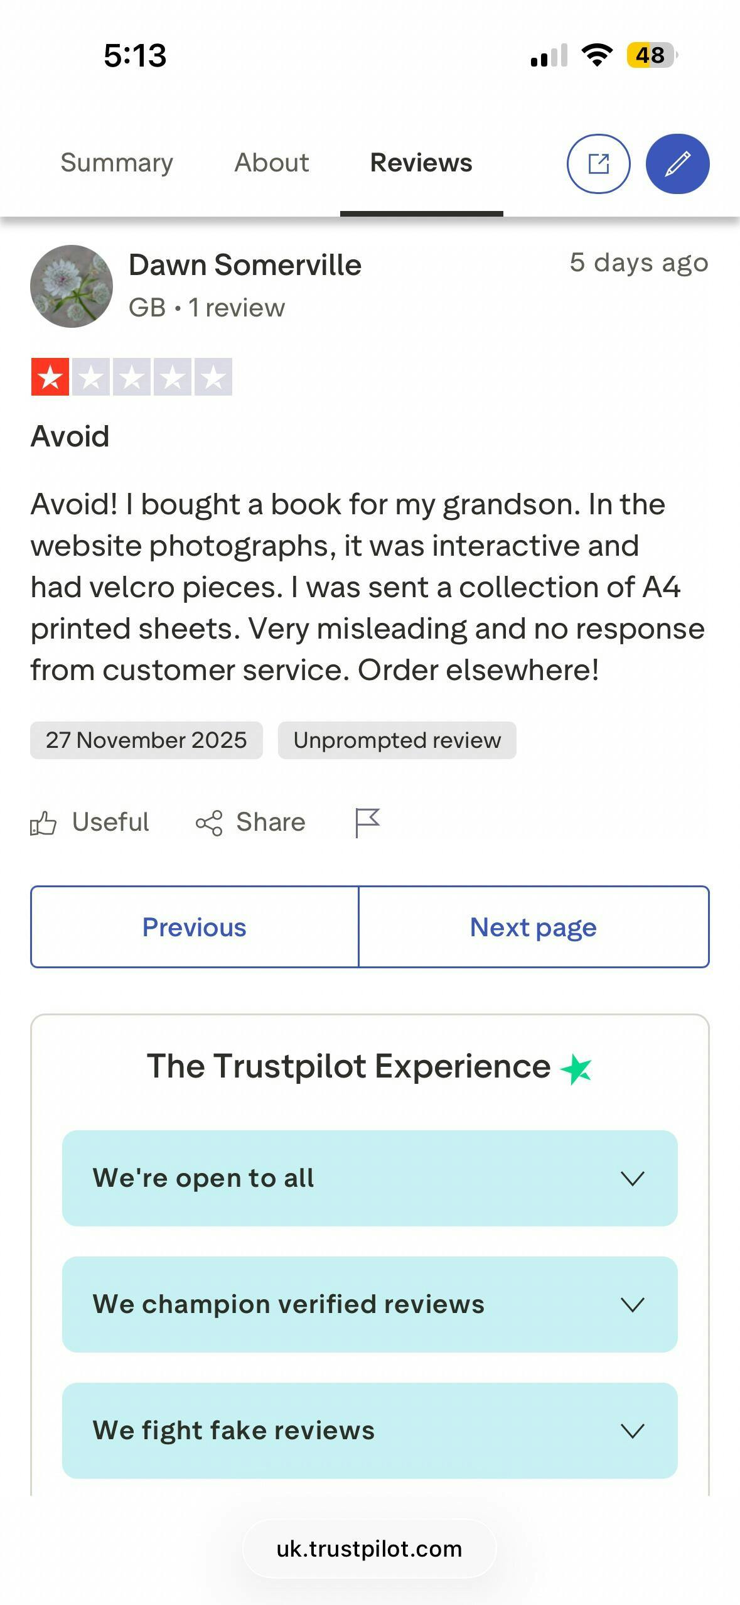Tap the battery indicator in status bar
The height and width of the screenshot is (1605, 740).
pyautogui.click(x=651, y=55)
